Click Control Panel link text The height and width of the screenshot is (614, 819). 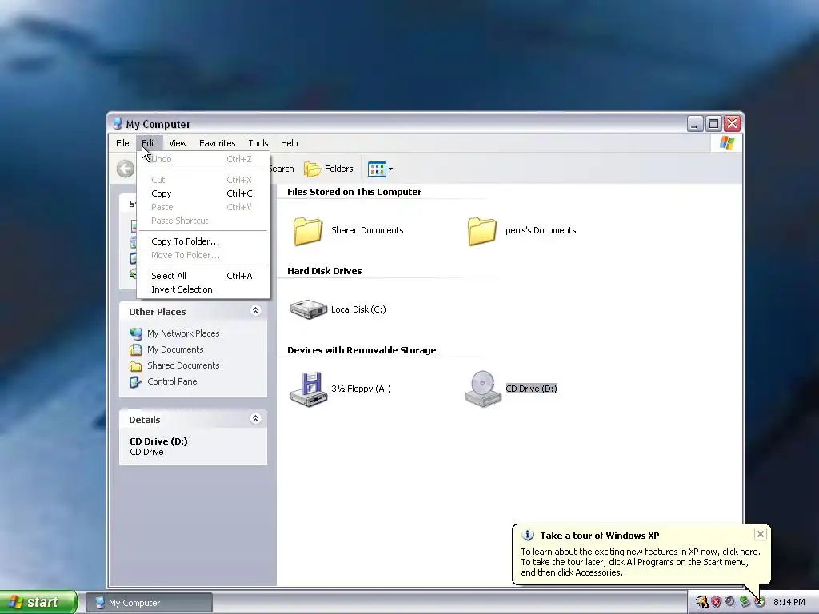point(173,381)
